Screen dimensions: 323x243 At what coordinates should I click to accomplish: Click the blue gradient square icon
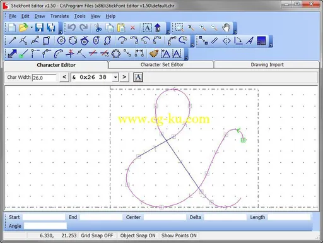(261, 40)
